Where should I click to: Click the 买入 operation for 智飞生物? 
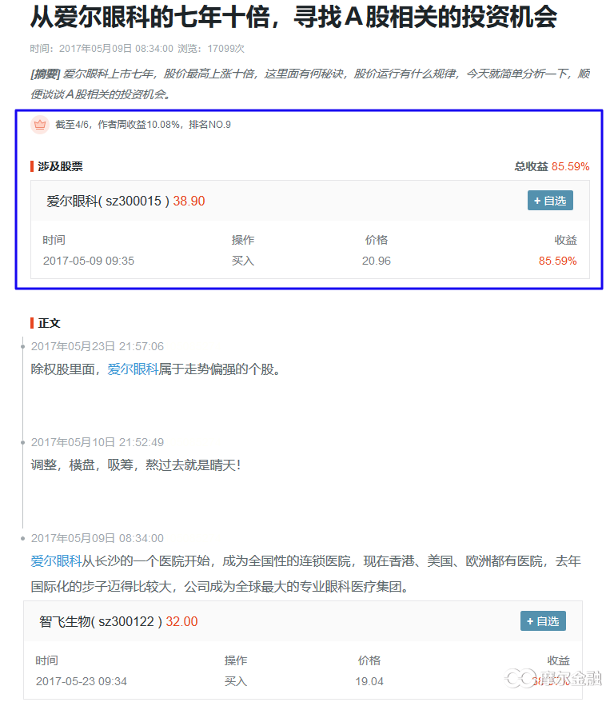coord(236,681)
